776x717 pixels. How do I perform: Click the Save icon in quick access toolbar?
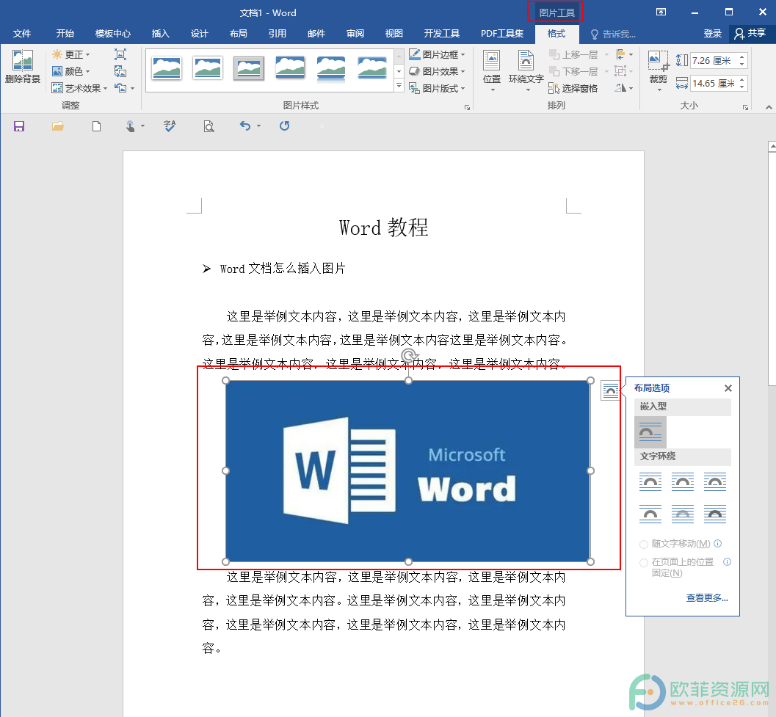[x=19, y=126]
